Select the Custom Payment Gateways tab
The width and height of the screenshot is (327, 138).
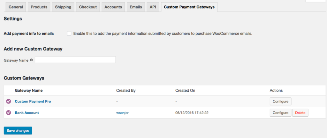[x=189, y=7]
